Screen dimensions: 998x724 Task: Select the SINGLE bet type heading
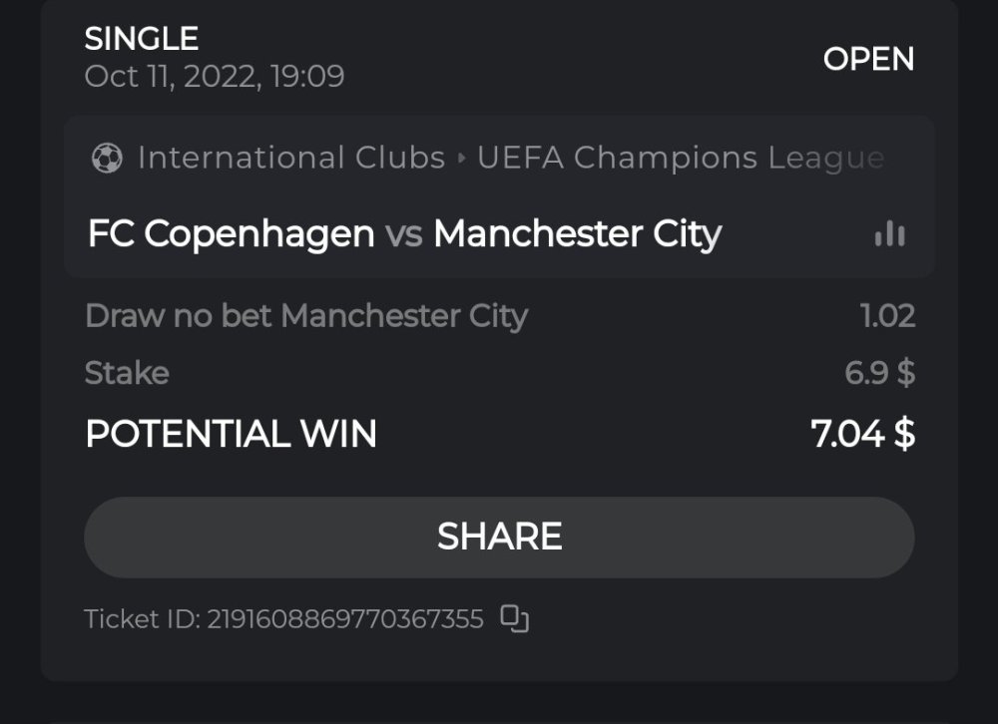coord(141,39)
